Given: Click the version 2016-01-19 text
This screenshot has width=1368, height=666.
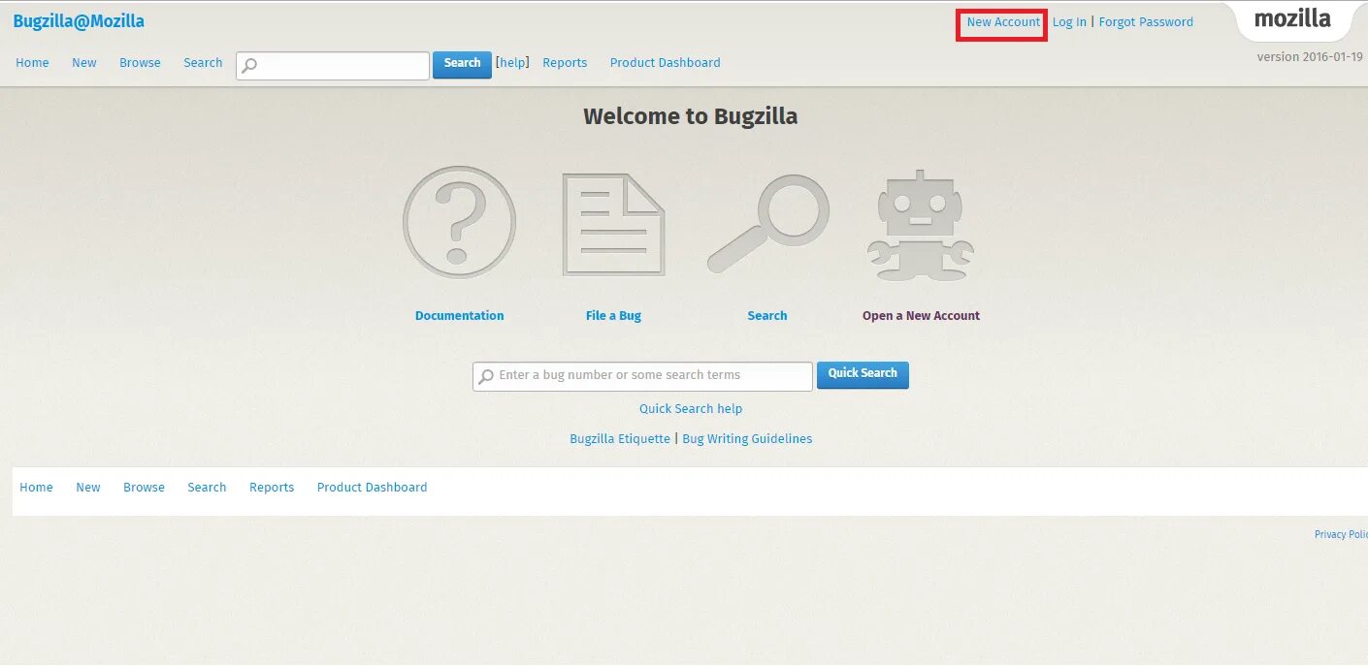Looking at the screenshot, I should (x=1310, y=57).
